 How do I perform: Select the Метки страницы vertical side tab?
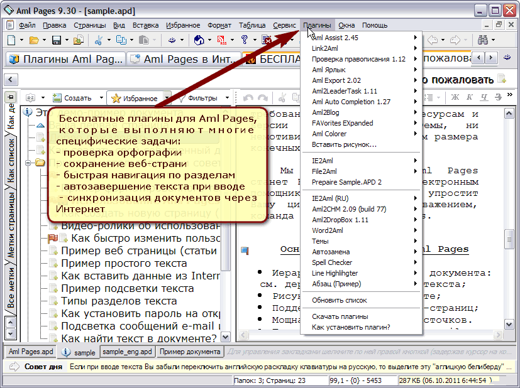(11, 225)
